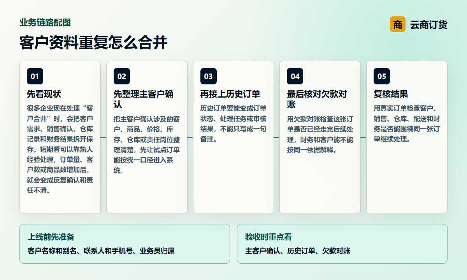Click the 云商订货 brand name text

click(x=429, y=24)
